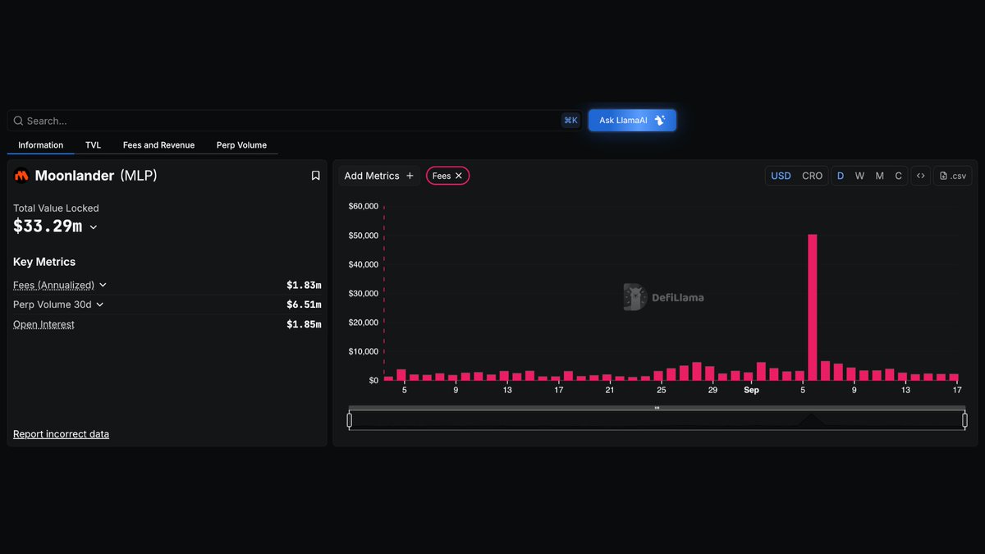Click the $1.83m annualized fees value
The width and height of the screenshot is (985, 554).
point(304,285)
